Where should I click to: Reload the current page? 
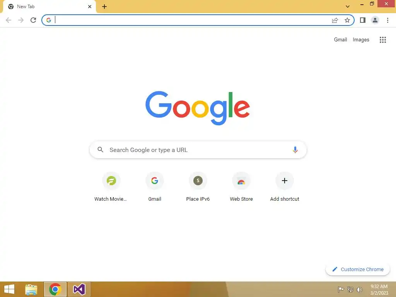(x=33, y=20)
